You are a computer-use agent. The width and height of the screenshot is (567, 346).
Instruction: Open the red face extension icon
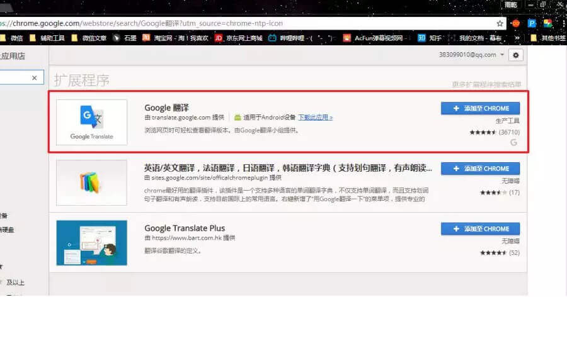(x=515, y=23)
